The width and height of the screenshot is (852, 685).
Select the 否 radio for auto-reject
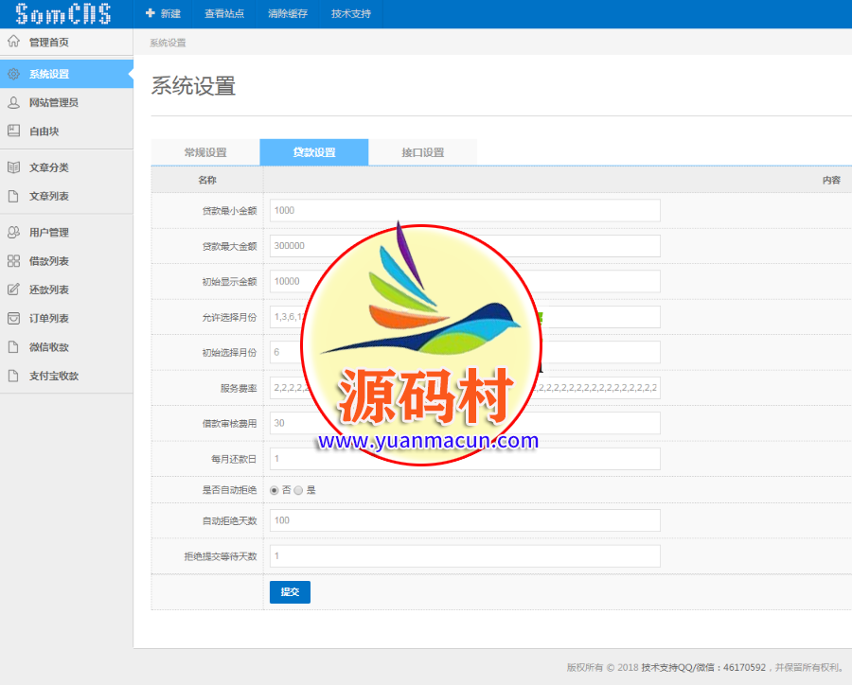click(275, 490)
